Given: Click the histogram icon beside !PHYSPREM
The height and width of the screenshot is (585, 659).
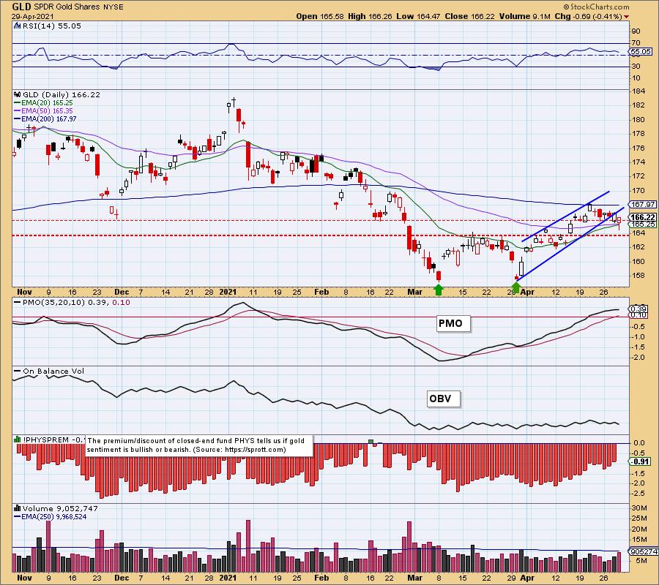Looking at the screenshot, I should coord(18,439).
